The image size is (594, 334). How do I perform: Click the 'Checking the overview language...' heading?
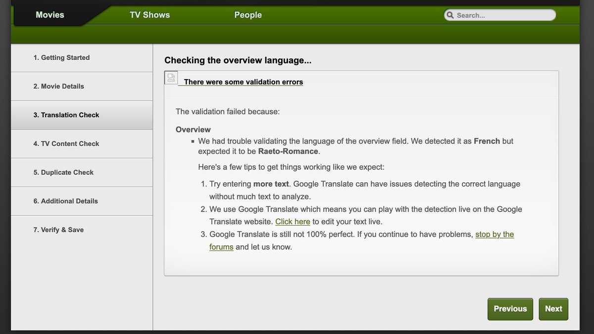tap(238, 60)
